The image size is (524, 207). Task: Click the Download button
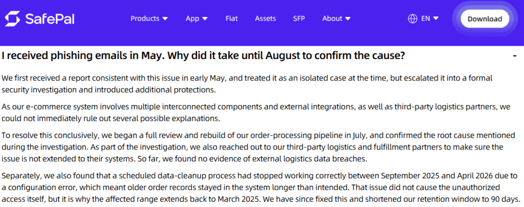485,19
